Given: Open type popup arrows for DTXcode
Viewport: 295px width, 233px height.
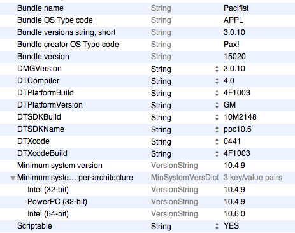Looking at the screenshot, I should [x=217, y=141].
